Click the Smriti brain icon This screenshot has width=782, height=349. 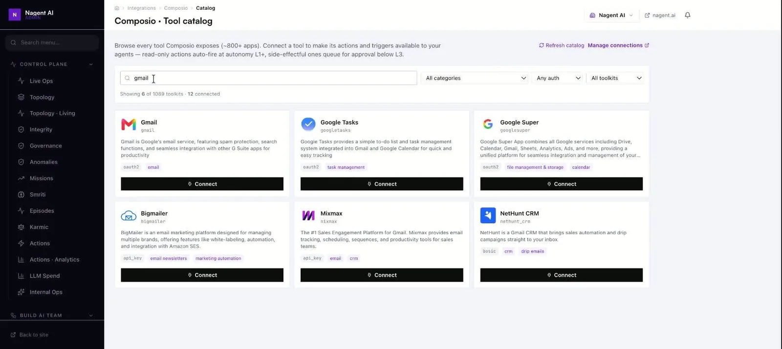click(x=21, y=195)
